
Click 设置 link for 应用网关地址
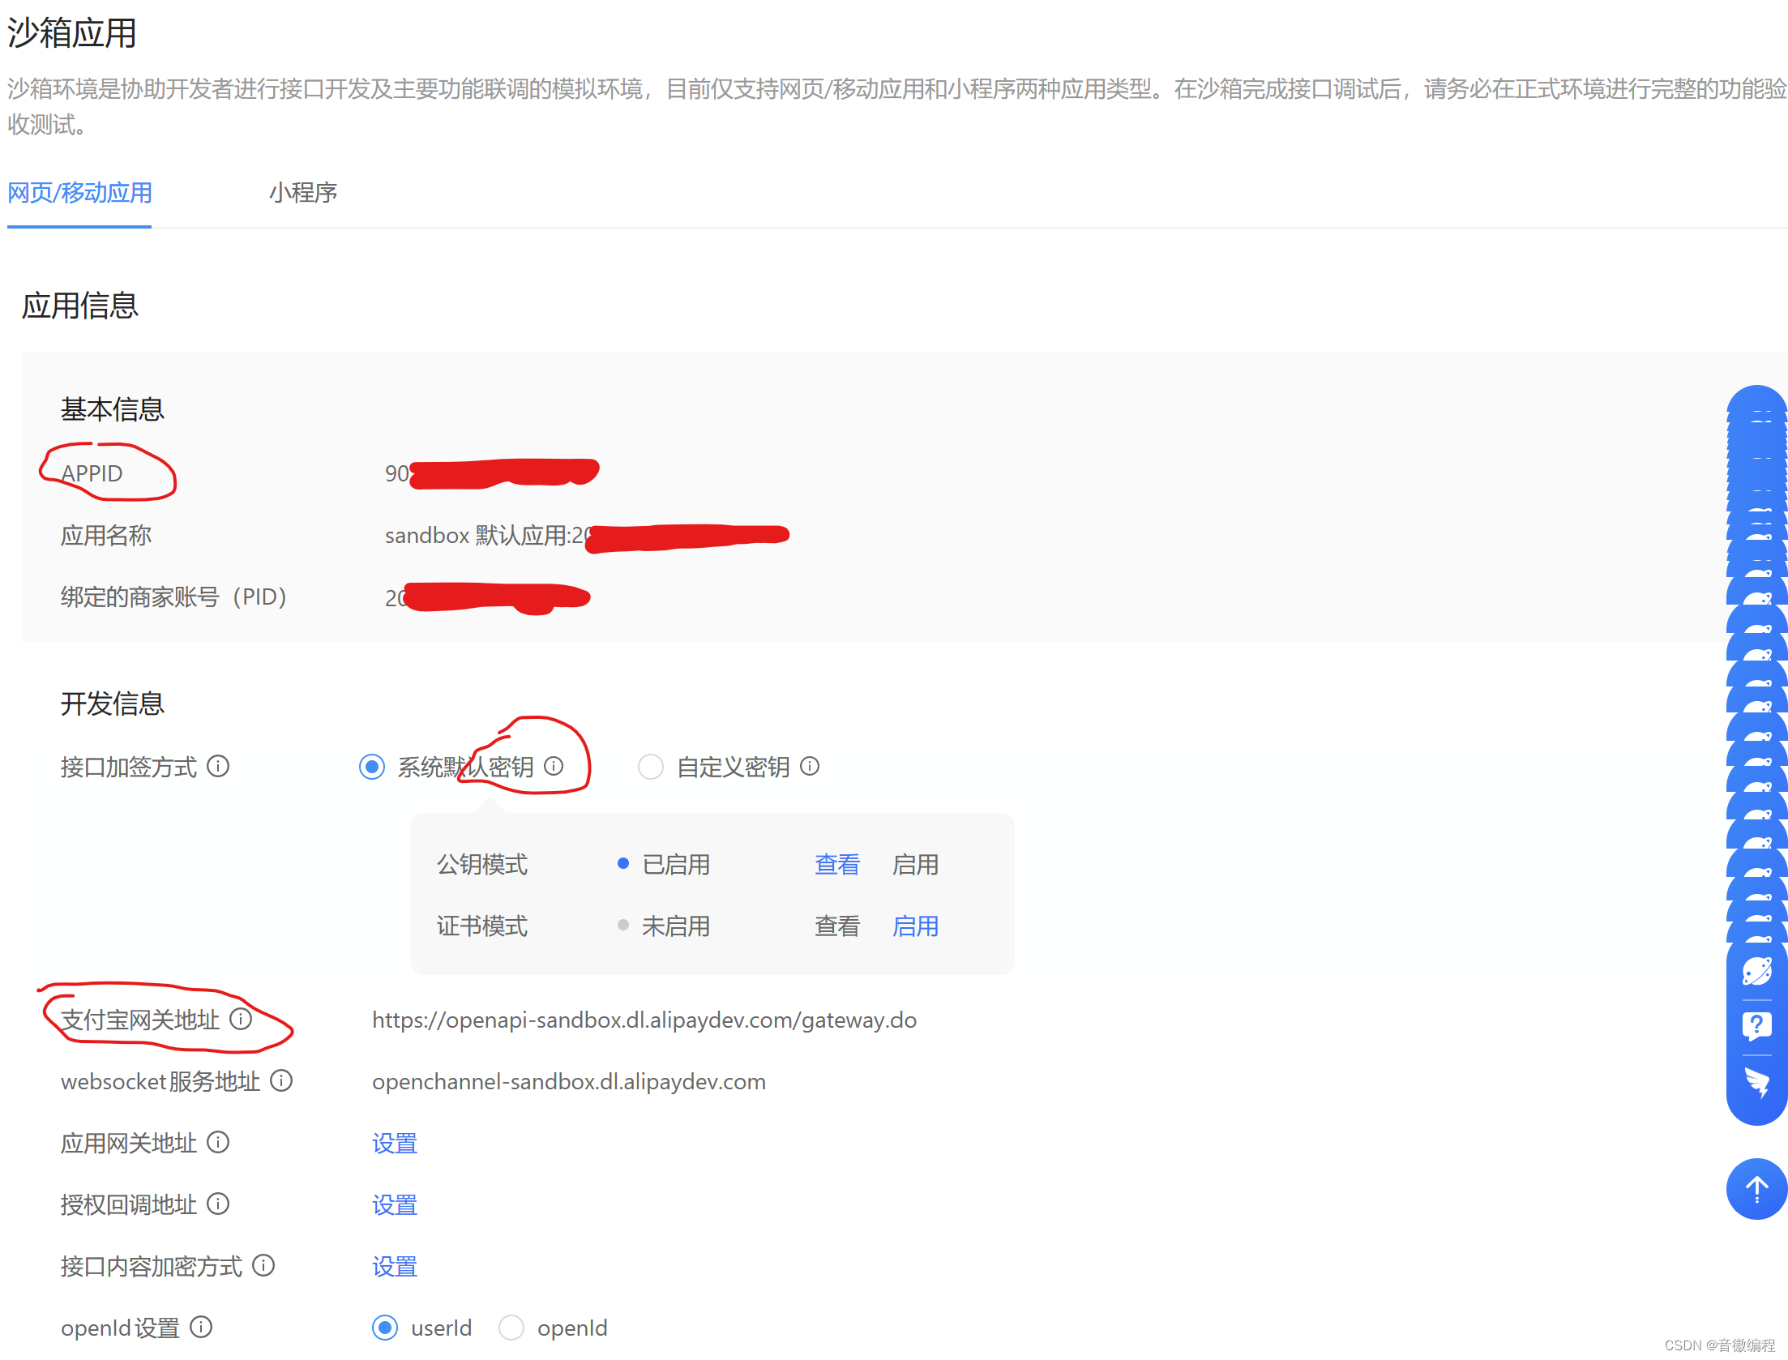[395, 1144]
